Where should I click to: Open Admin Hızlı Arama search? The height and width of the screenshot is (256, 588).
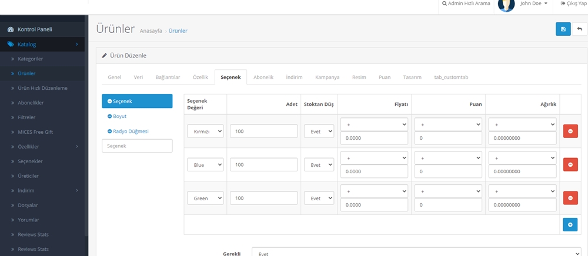pos(466,4)
